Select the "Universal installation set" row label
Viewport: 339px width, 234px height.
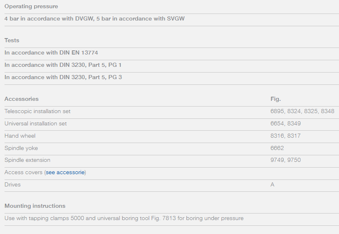coord(35,124)
